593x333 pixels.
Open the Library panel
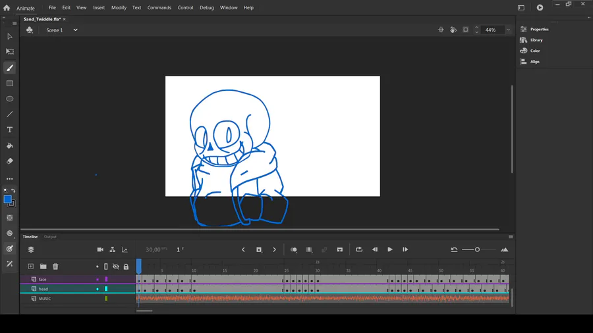pos(536,40)
